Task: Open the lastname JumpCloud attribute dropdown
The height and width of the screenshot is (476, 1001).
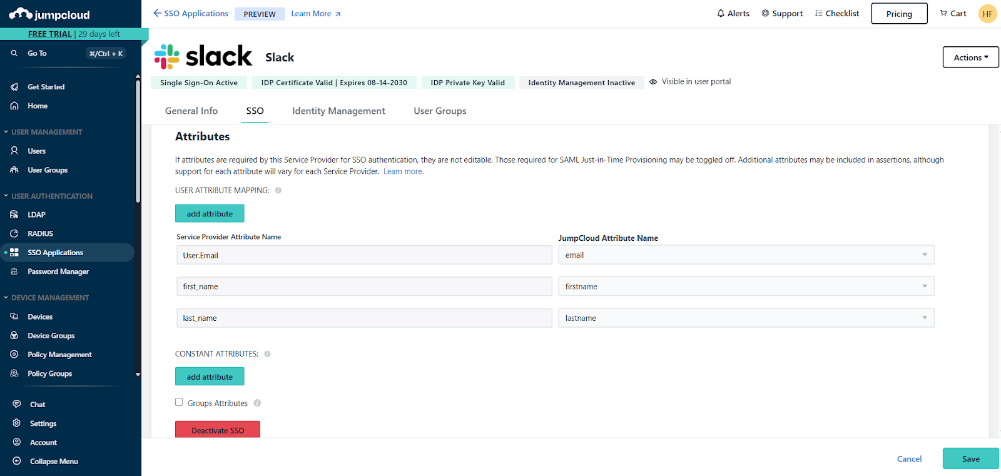Action: (x=746, y=318)
